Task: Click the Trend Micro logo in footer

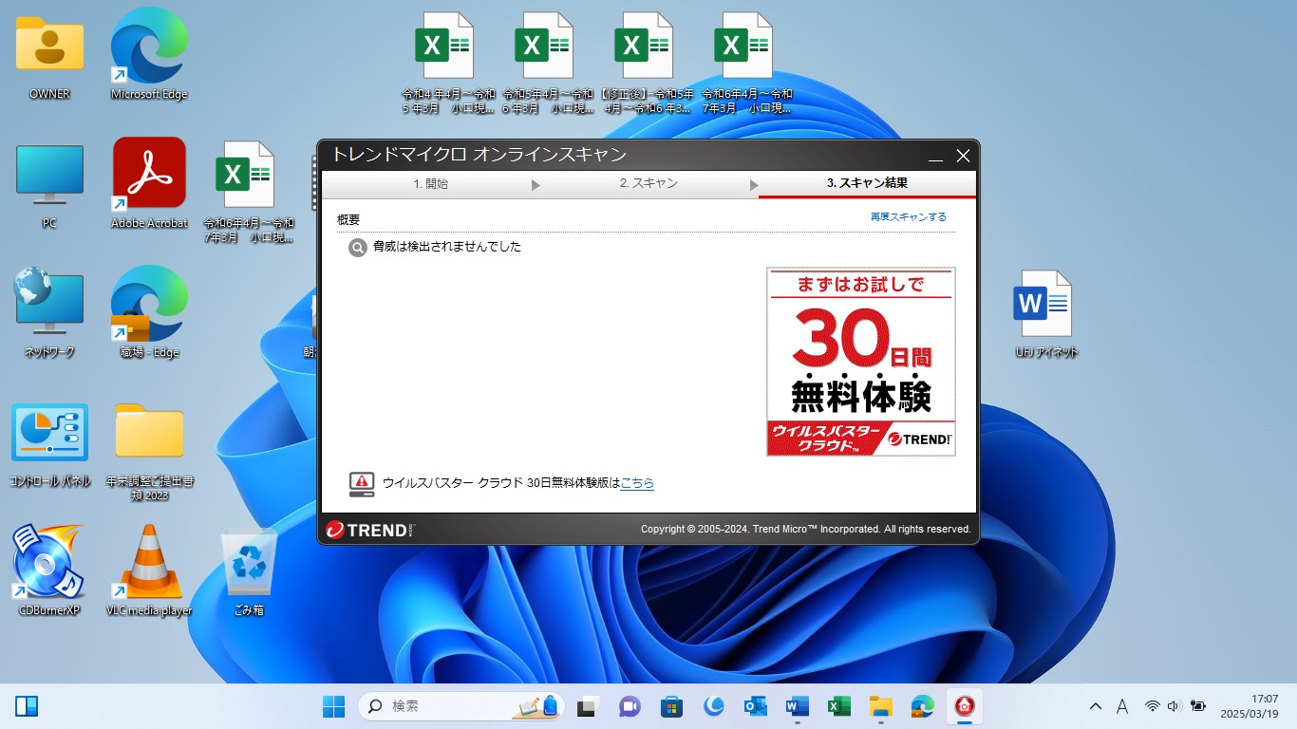Action: click(370, 530)
